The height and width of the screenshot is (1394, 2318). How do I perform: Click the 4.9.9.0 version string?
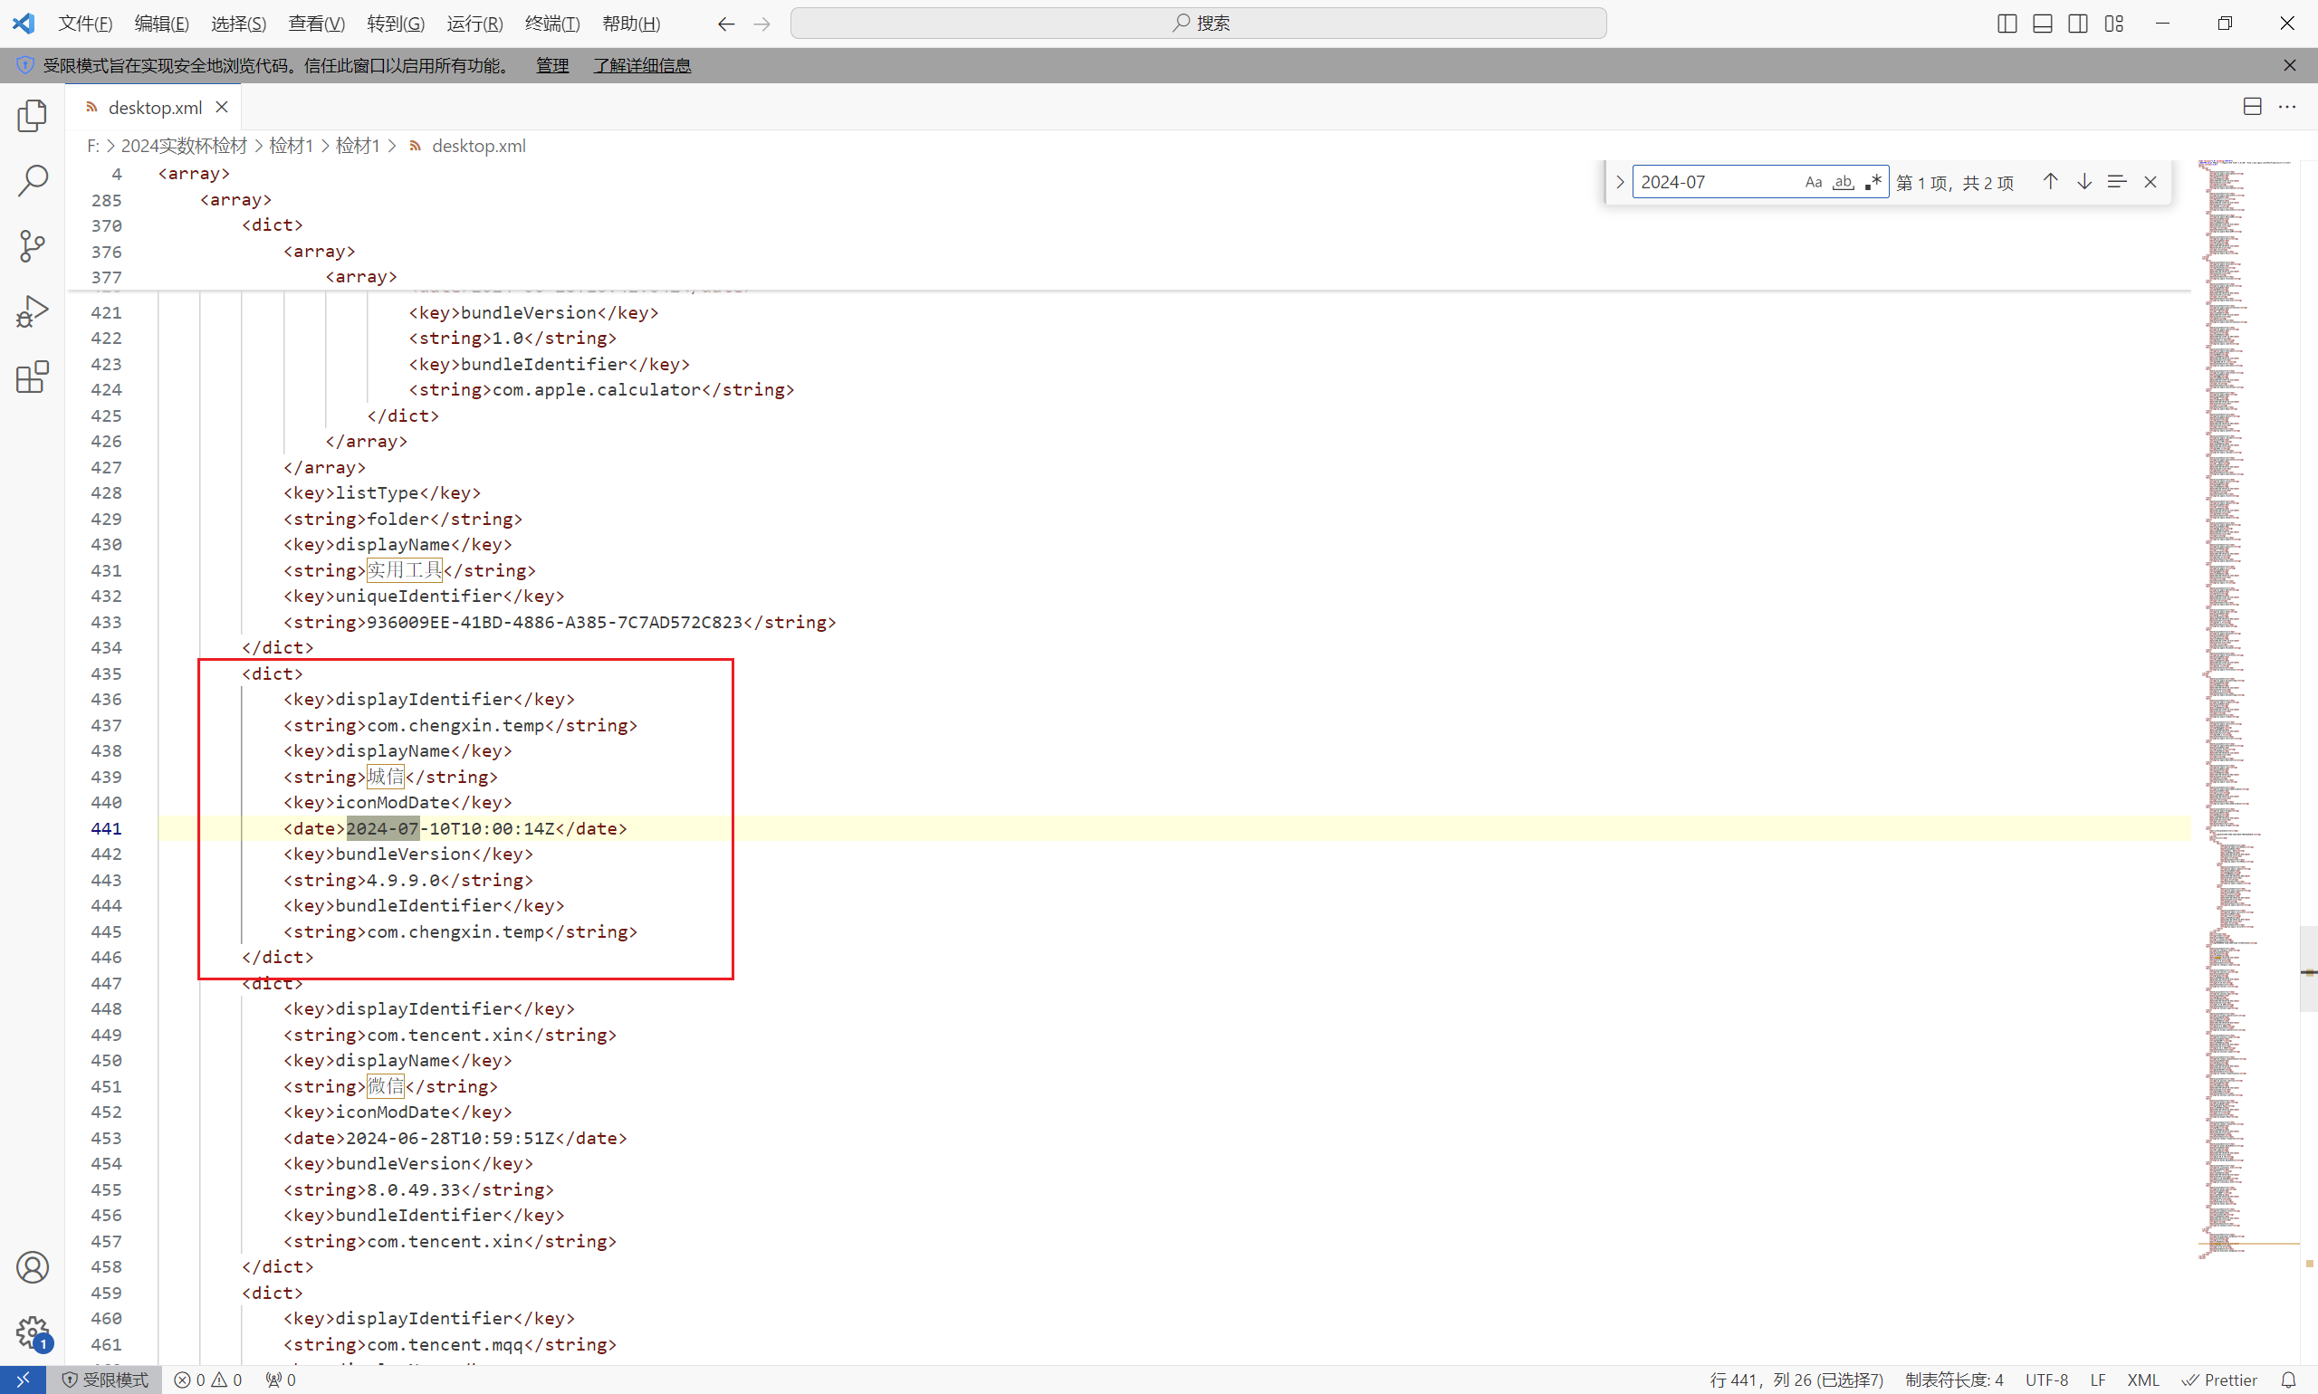tap(403, 880)
